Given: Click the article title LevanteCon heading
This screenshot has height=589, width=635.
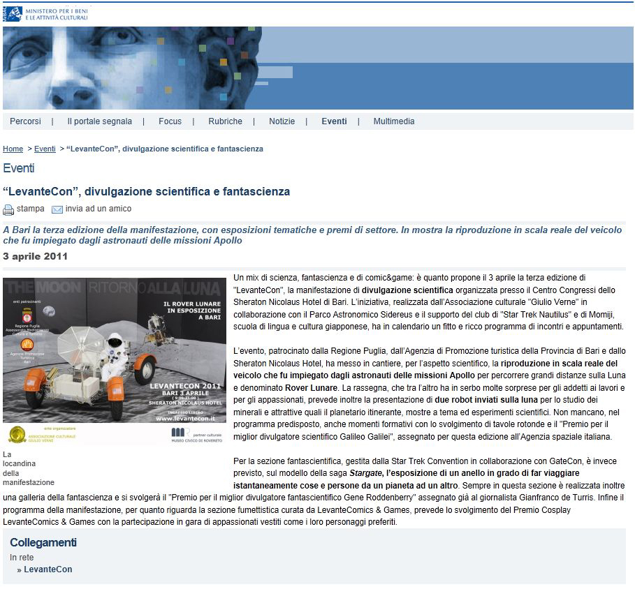Looking at the screenshot, I should [147, 191].
